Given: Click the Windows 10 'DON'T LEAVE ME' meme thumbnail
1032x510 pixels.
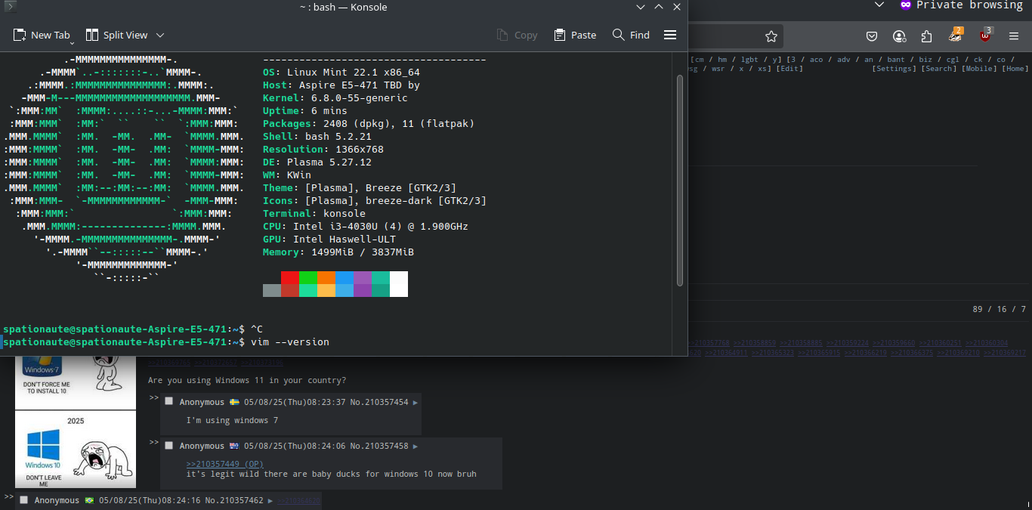Looking at the screenshot, I should pyautogui.click(x=76, y=449).
